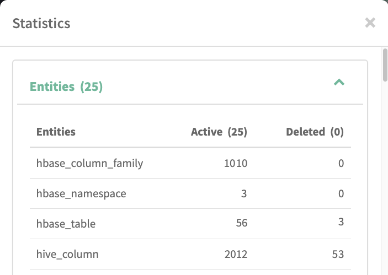Click the Entities (25) panel heading
Image resolution: width=388 pixels, height=275 pixels.
point(66,87)
